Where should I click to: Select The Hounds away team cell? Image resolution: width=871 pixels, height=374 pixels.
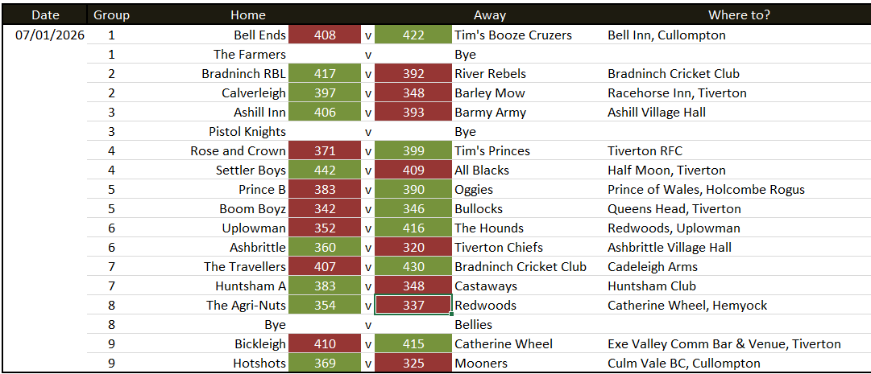(x=488, y=228)
